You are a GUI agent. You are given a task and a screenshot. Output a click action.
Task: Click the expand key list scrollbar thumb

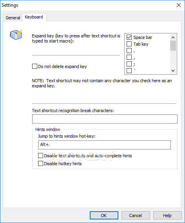[173, 46]
